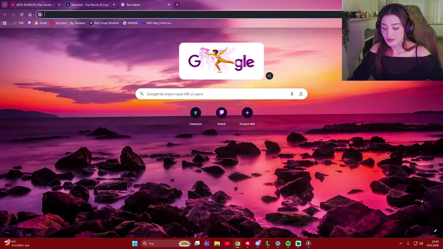Search by image with Google Lens icon

tap(301, 94)
